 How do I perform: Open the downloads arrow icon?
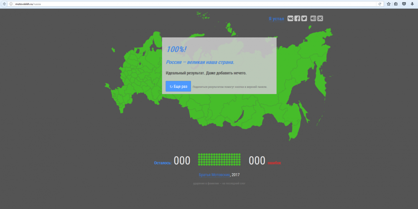coord(412,4)
